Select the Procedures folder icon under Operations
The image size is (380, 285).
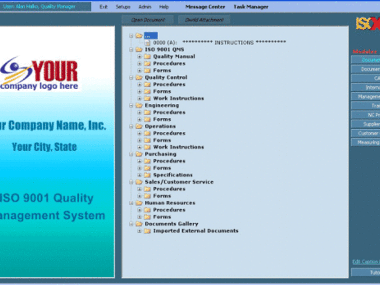click(x=148, y=133)
